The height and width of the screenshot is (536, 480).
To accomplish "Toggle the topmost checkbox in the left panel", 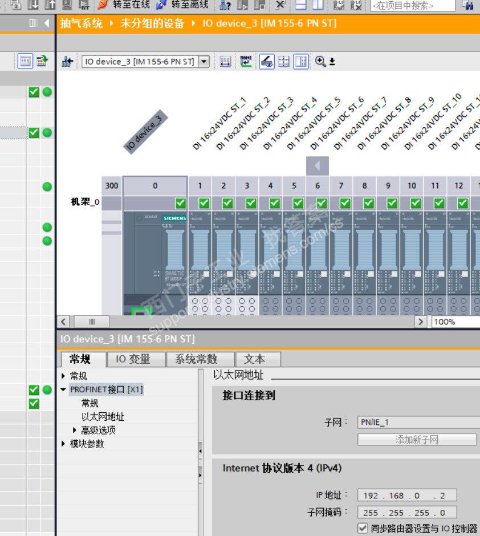I will [x=34, y=92].
